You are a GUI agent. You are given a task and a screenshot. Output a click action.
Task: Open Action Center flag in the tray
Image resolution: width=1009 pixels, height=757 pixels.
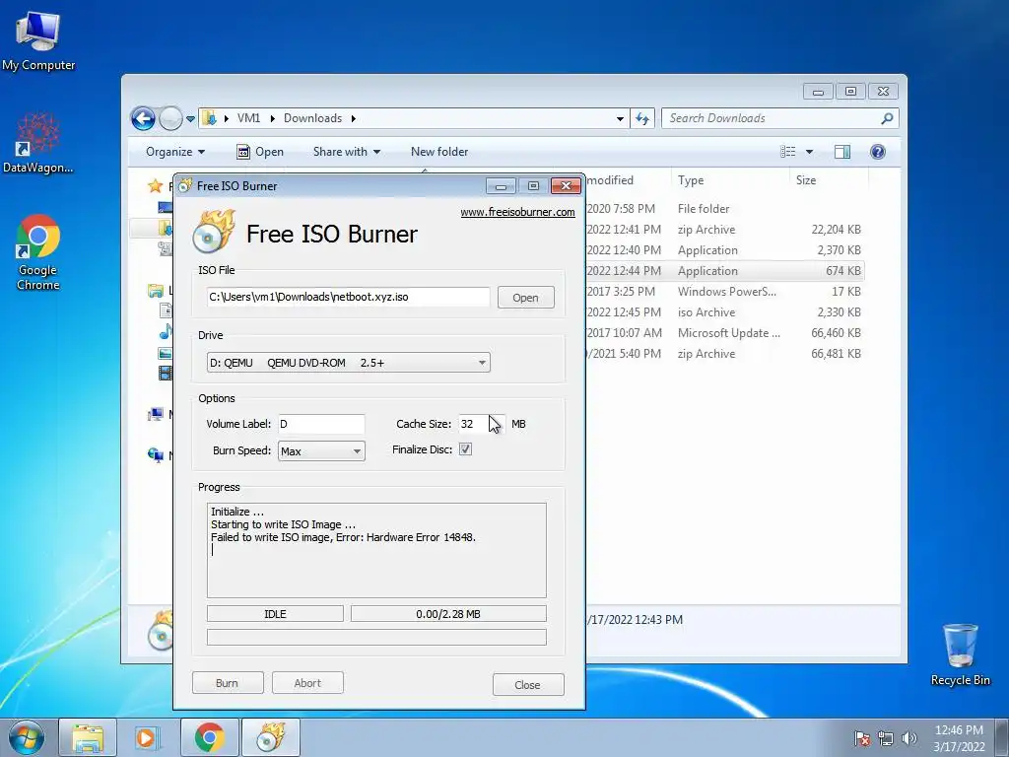click(x=861, y=738)
